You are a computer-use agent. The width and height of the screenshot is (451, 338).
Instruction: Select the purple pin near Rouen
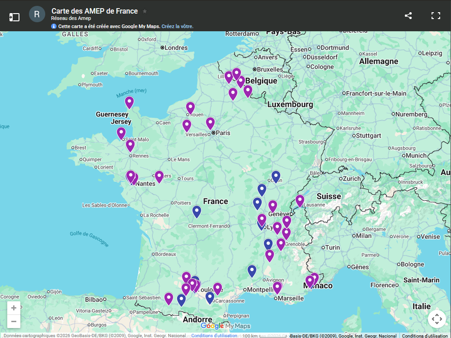[190, 108]
